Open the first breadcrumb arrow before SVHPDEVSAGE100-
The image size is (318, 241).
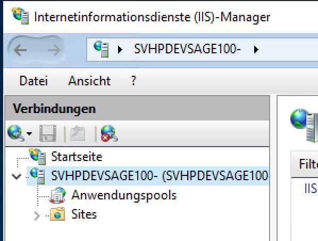click(x=120, y=50)
